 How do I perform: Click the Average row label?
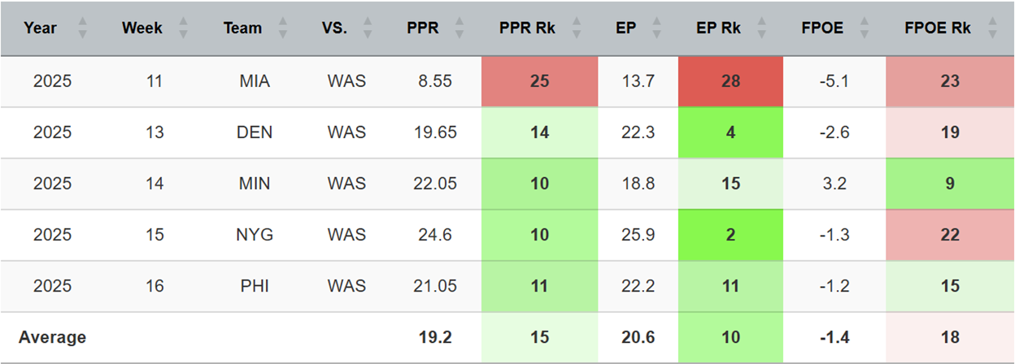52,337
